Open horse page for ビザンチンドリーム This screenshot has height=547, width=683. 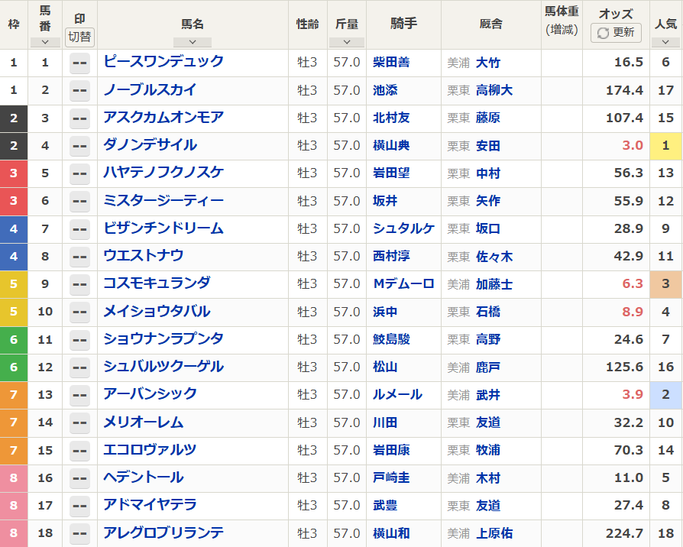pyautogui.click(x=163, y=228)
